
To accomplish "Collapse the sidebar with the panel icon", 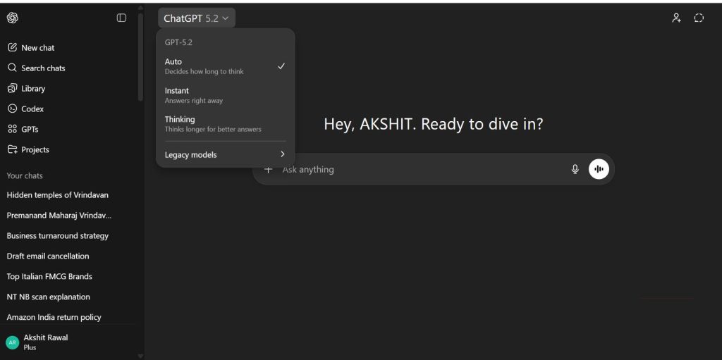I will point(121,18).
